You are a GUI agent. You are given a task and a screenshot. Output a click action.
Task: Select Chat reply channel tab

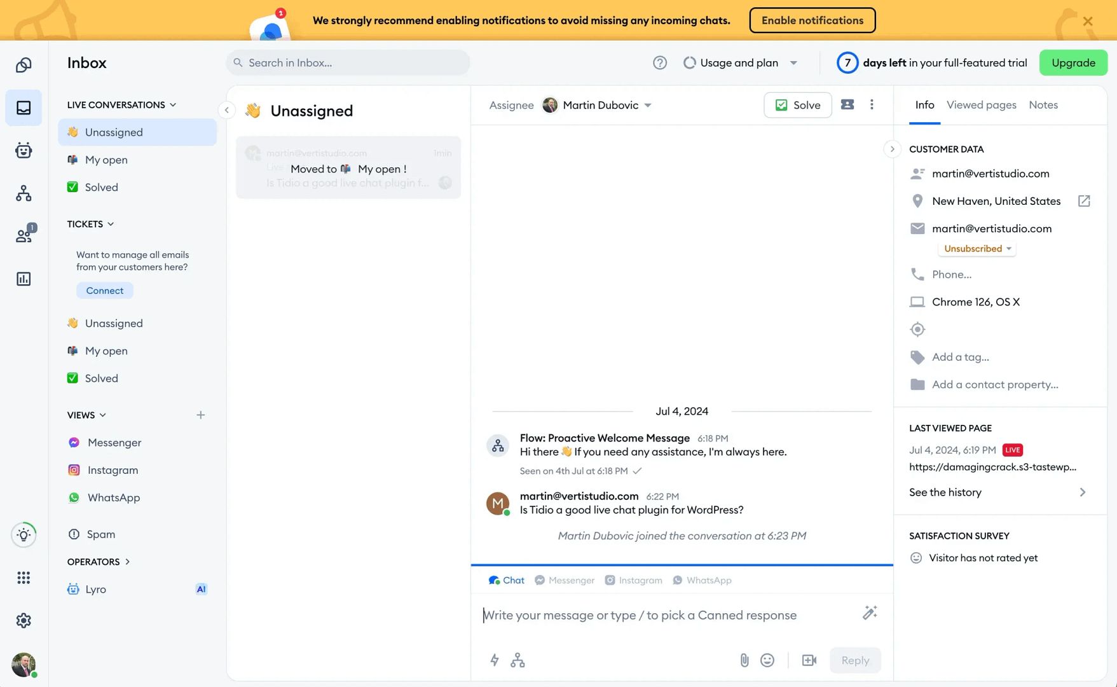(x=507, y=580)
